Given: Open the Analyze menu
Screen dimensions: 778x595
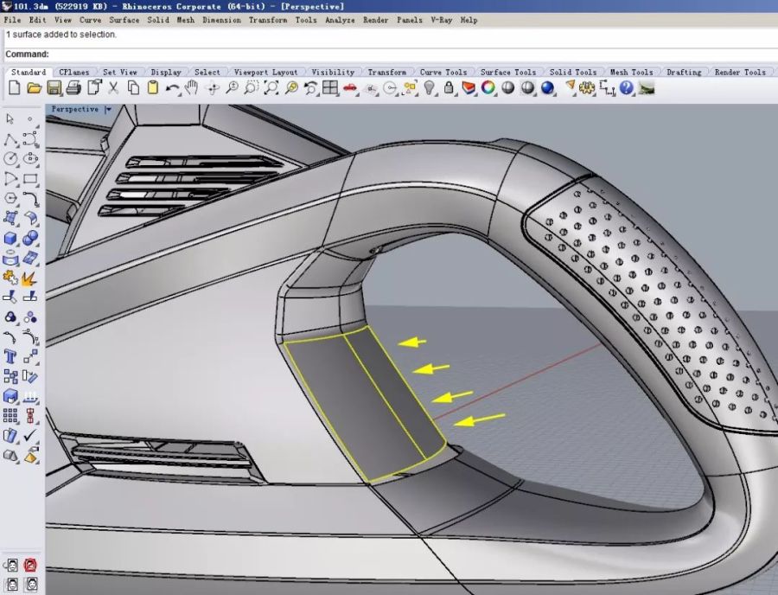Looking at the screenshot, I should [x=340, y=20].
